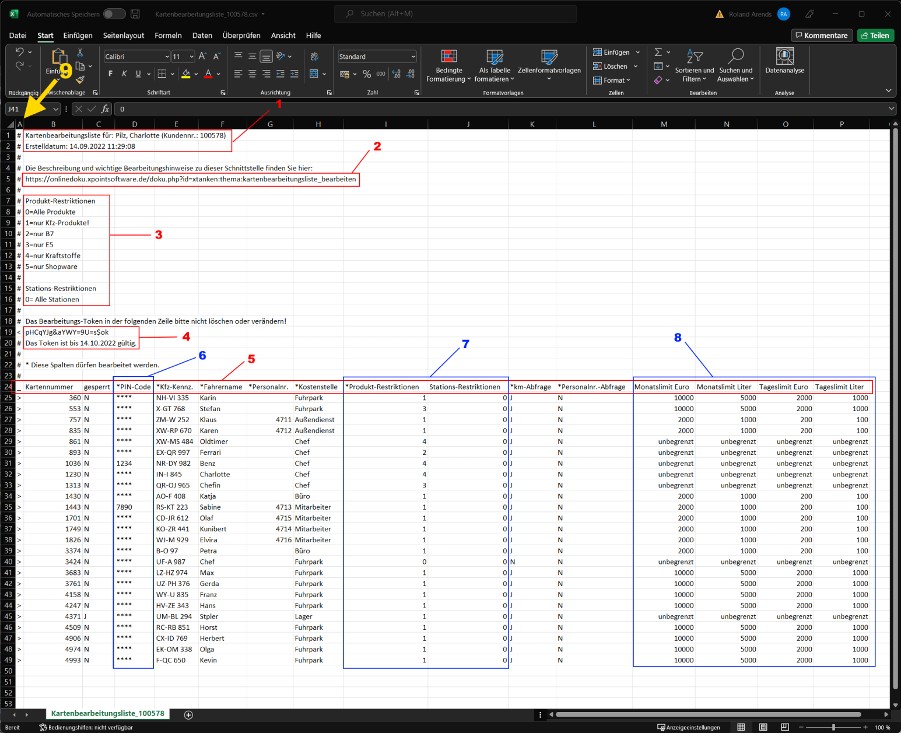
Task: Click Merge and Center icon
Action: 314,73
